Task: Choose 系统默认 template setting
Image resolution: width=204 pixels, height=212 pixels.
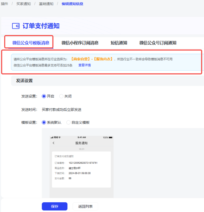Action: tap(44, 123)
